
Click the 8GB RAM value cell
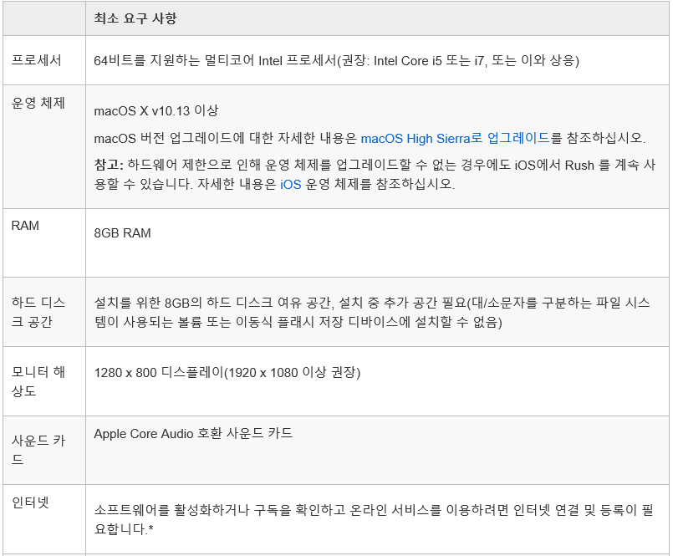coord(122,233)
